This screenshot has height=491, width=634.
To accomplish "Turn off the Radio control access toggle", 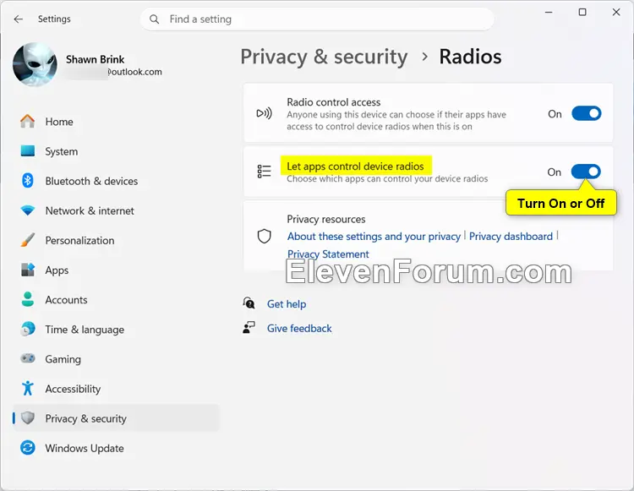I will pos(587,113).
